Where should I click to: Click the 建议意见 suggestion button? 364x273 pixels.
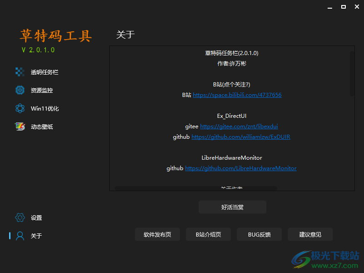pyautogui.click(x=310, y=234)
